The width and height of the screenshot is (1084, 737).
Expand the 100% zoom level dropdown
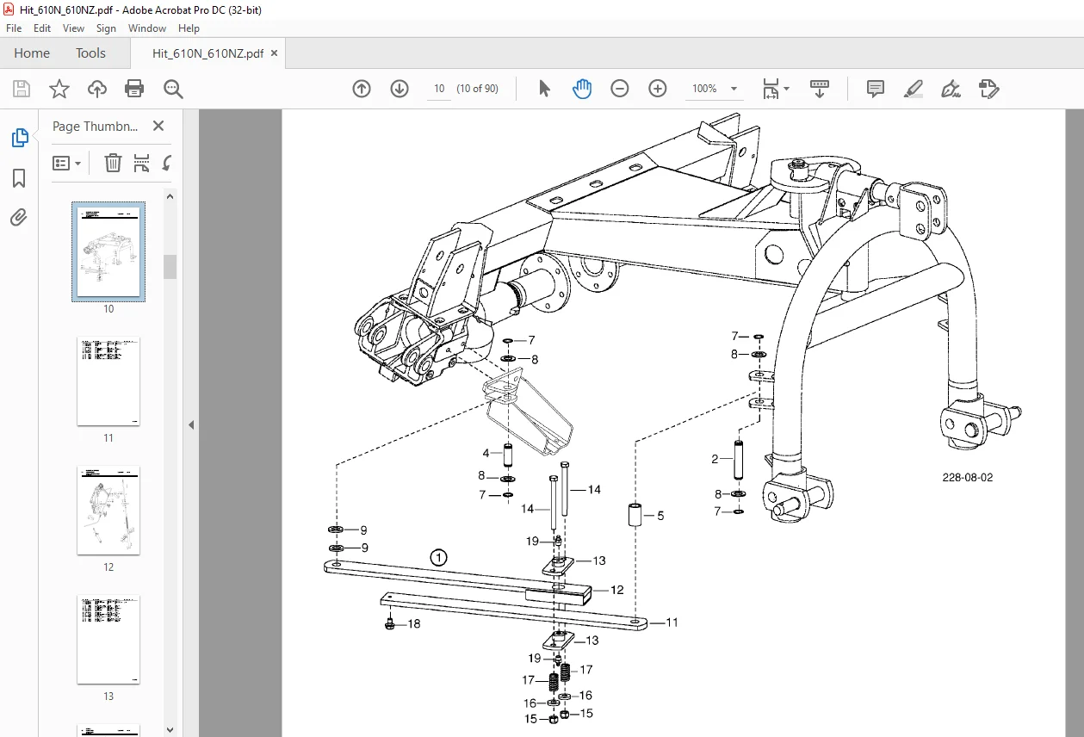click(734, 89)
